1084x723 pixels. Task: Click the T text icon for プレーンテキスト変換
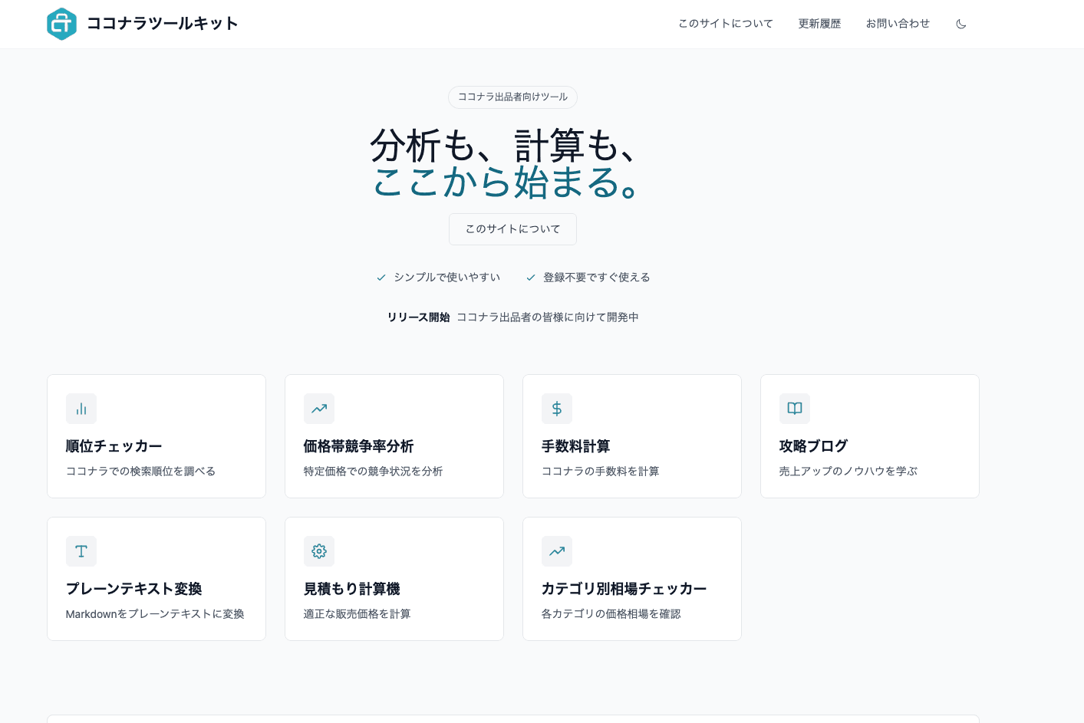[81, 551]
